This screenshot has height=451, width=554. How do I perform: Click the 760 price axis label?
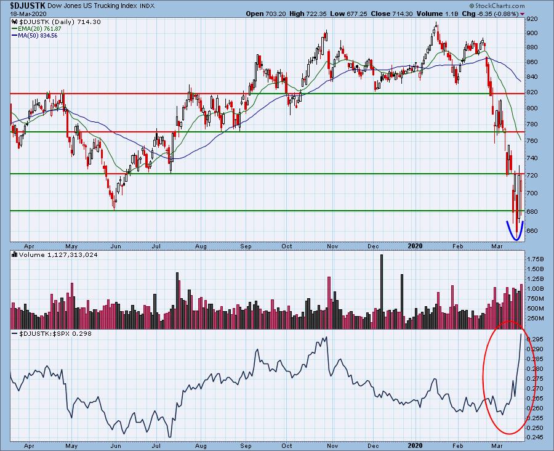click(x=532, y=140)
